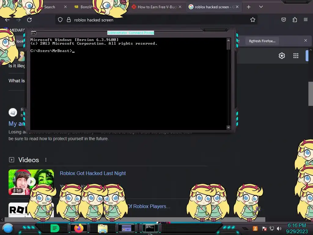
Task: Open Google quick settings gear
Action: coord(282,56)
